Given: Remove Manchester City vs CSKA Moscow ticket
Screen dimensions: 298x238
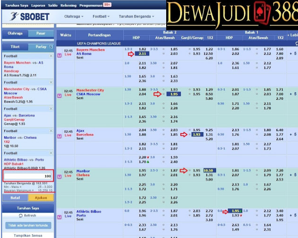Looking at the screenshot, I should [51, 82].
